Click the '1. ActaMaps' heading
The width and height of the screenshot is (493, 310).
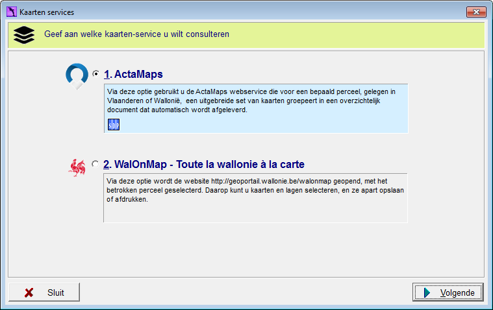tap(133, 74)
